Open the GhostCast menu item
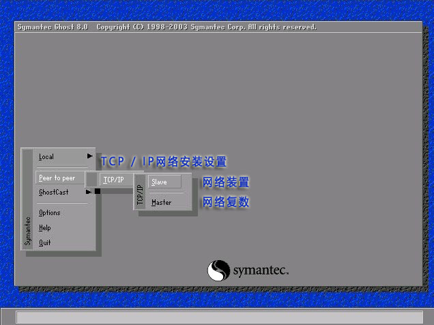434x325 pixels. tap(54, 192)
